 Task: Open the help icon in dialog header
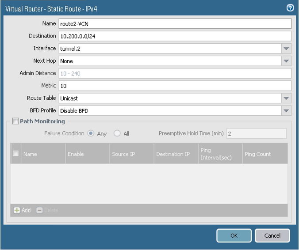[290, 8]
